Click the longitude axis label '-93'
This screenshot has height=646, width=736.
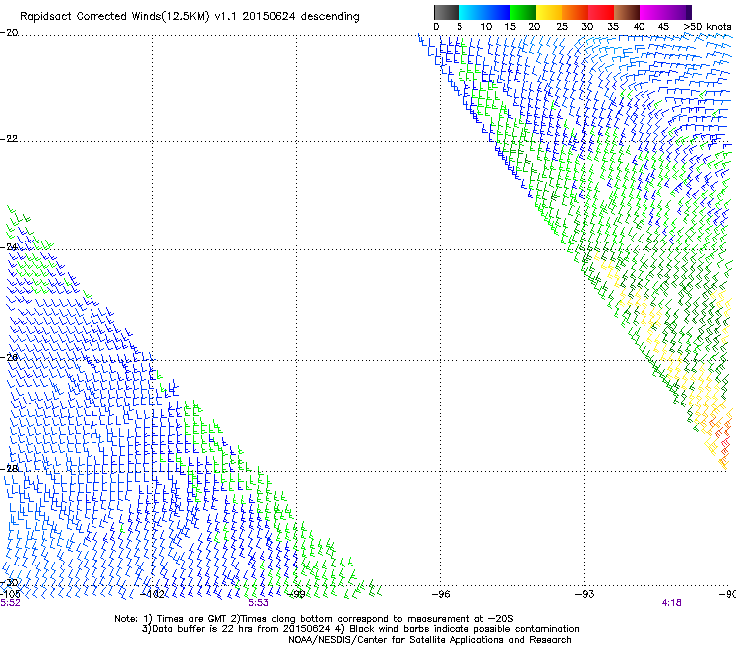(585, 594)
